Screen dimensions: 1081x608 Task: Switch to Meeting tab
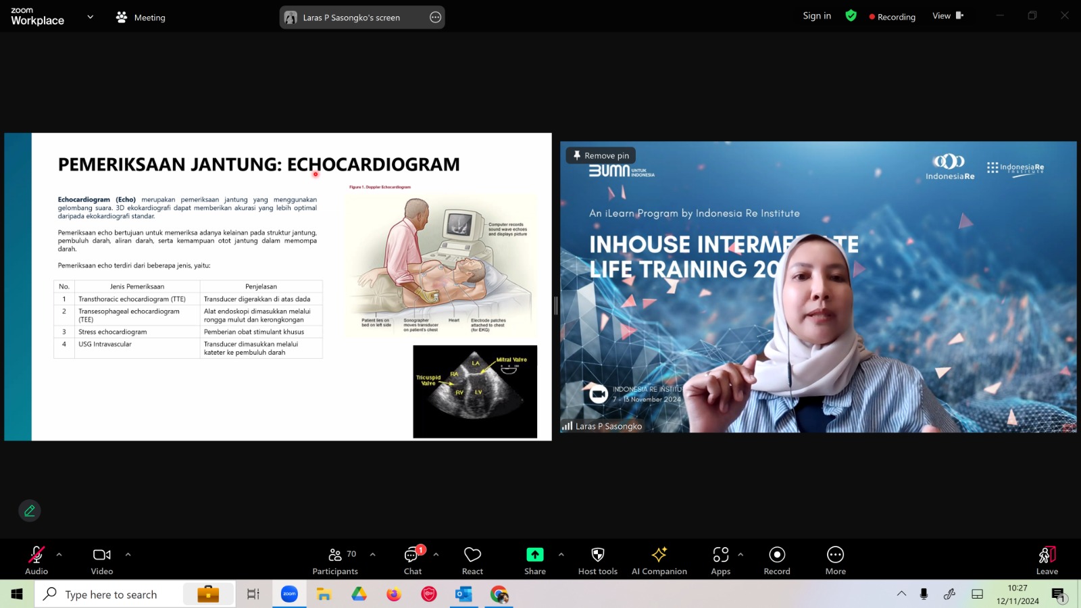(141, 18)
